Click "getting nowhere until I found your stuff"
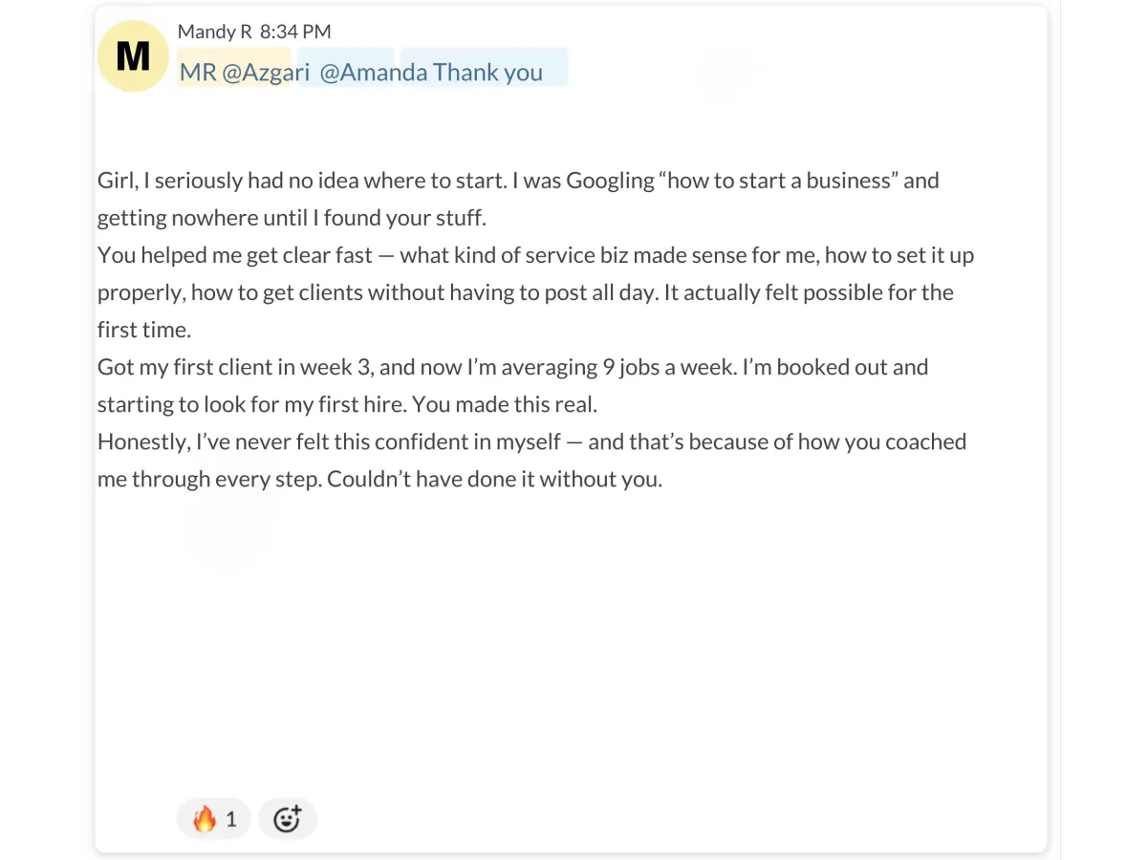1147x860 pixels. tap(291, 218)
